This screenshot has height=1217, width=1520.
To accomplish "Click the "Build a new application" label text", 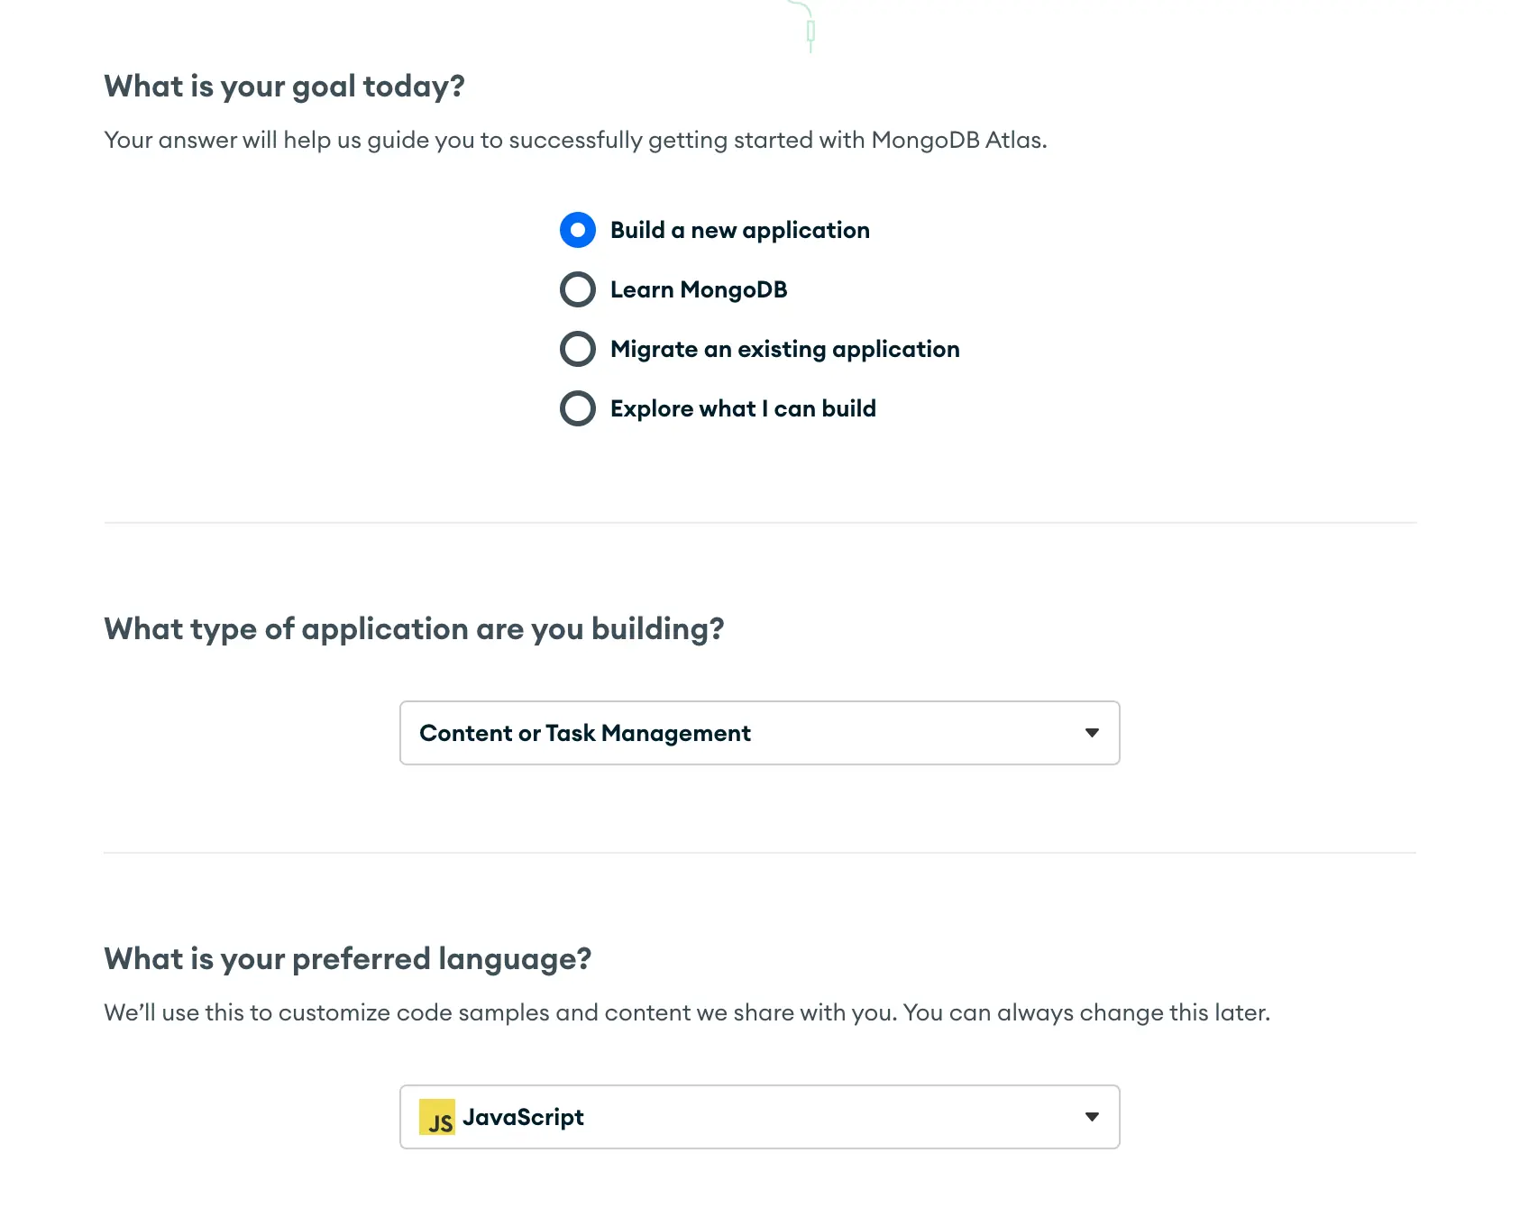I will tap(739, 230).
